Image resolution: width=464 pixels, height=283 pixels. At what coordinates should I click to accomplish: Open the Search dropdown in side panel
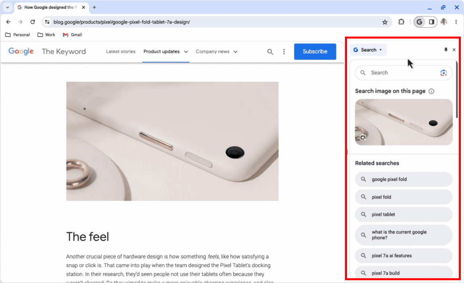(368, 50)
